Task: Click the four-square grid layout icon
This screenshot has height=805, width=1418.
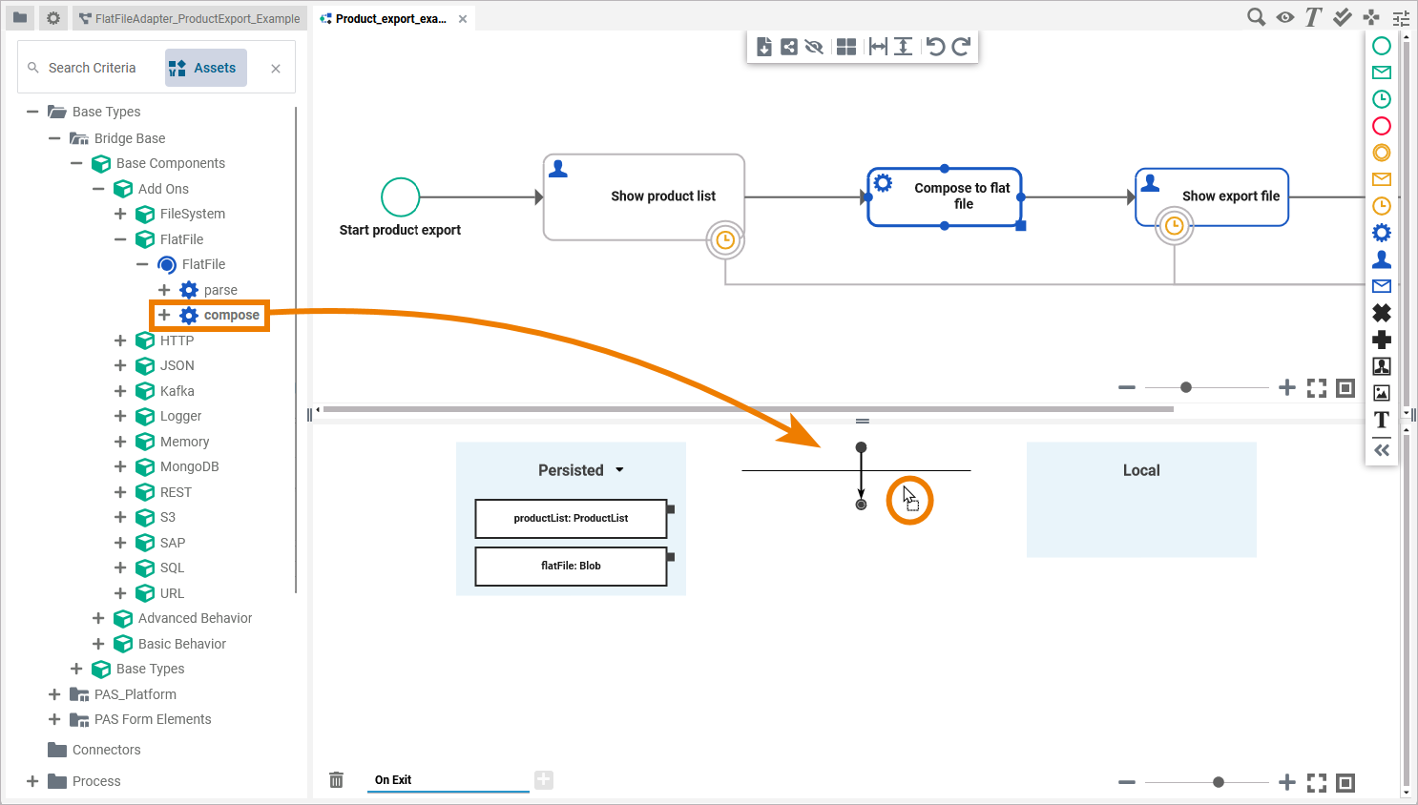Action: pyautogui.click(x=846, y=47)
